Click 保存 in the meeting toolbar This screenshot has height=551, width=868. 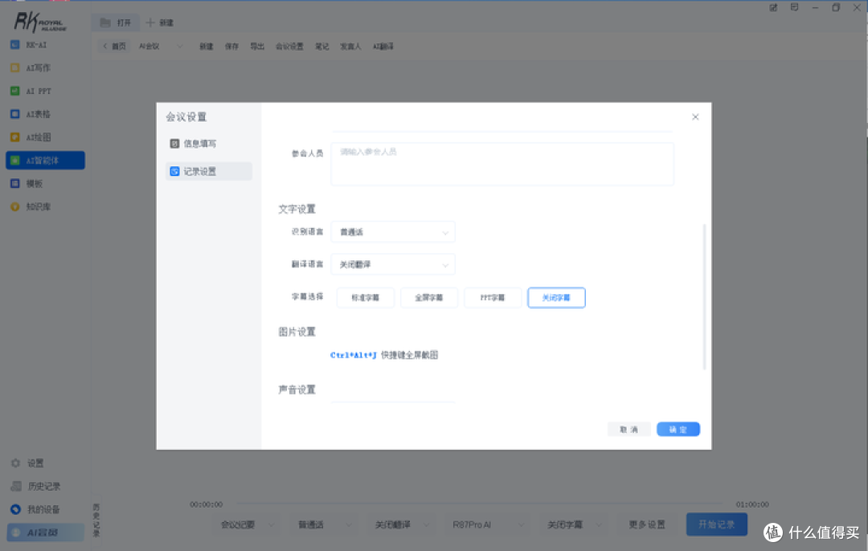click(x=232, y=47)
